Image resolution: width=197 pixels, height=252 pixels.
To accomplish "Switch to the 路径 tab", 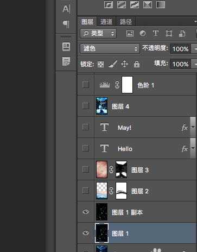I will (126, 22).
